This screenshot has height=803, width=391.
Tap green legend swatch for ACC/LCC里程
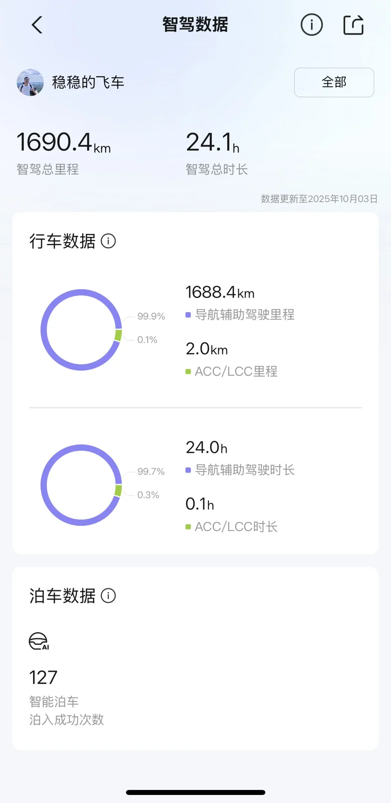coord(188,372)
